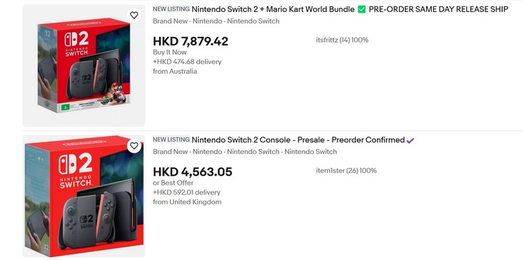The width and height of the screenshot is (523, 260).
Task: Click the HKD 592.01 delivery text
Action: click(x=187, y=192)
